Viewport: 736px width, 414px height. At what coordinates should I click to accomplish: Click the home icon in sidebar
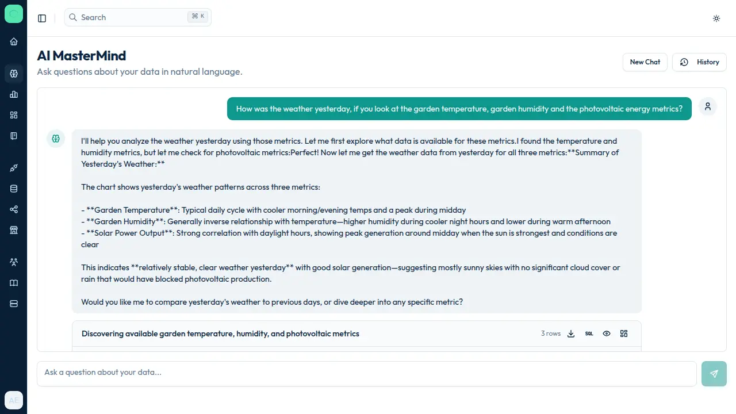14,41
